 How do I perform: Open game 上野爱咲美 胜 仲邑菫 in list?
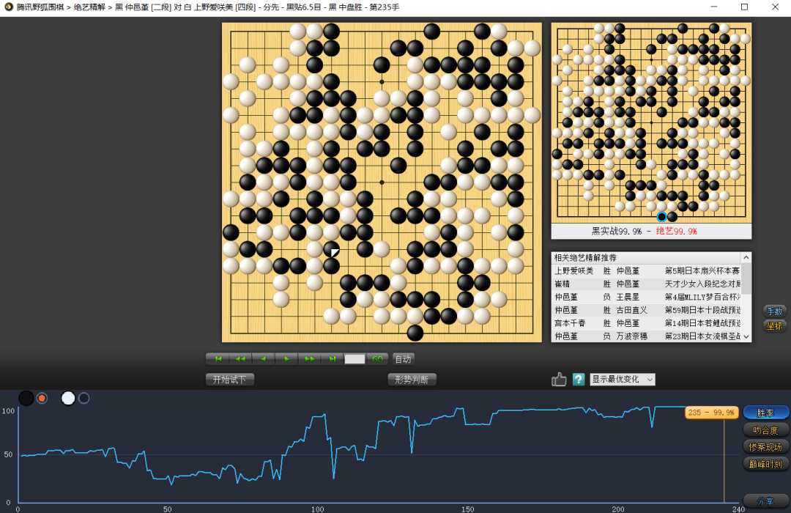click(x=647, y=270)
